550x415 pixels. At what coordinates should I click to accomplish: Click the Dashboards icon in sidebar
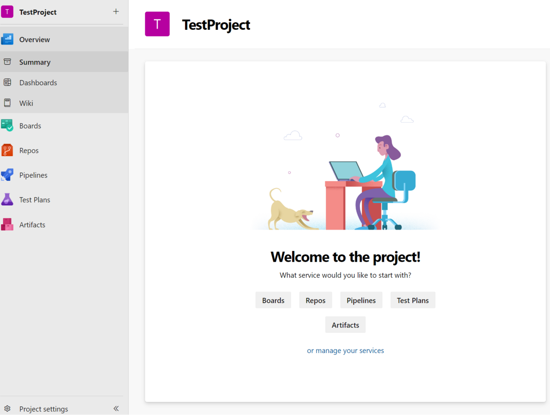tap(7, 83)
